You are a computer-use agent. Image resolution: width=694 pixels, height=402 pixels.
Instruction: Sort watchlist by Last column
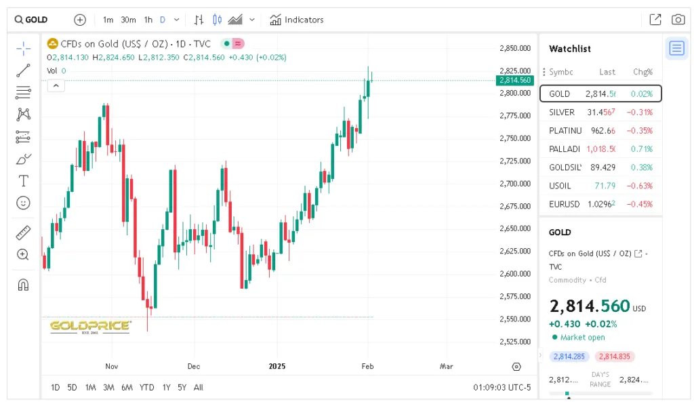point(607,72)
